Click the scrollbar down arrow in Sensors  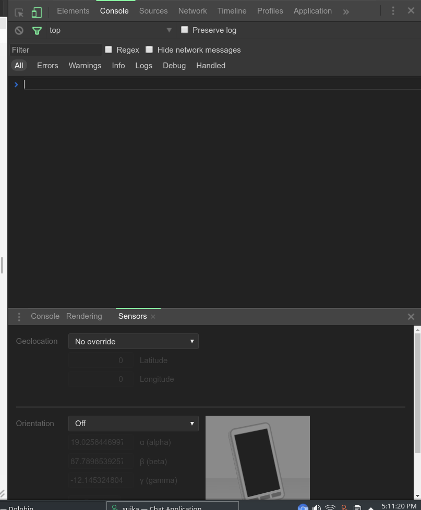coord(417,496)
